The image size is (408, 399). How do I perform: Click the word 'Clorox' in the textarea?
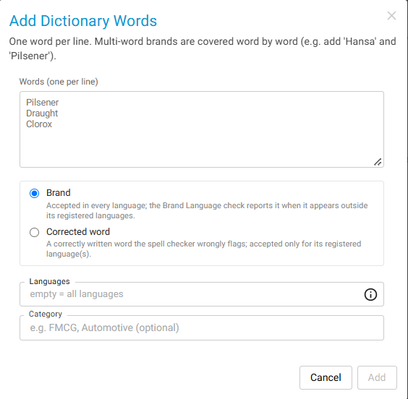coord(39,124)
